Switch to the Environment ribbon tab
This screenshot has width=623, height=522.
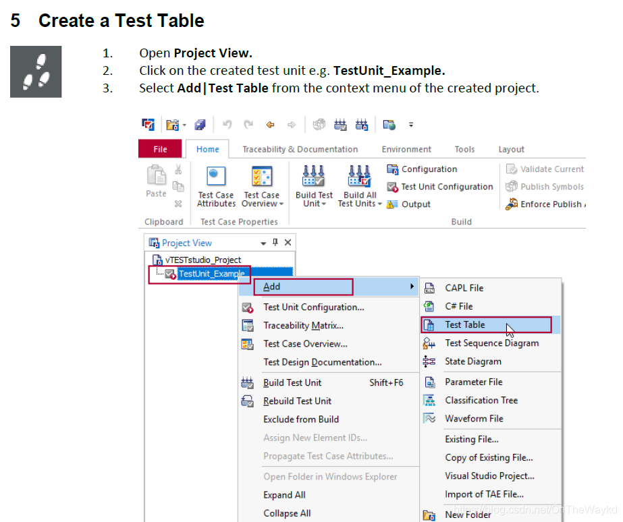coord(406,149)
